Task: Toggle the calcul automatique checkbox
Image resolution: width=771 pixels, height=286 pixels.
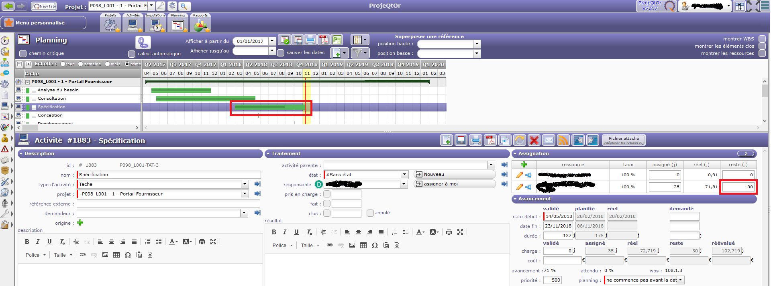Action: point(132,54)
